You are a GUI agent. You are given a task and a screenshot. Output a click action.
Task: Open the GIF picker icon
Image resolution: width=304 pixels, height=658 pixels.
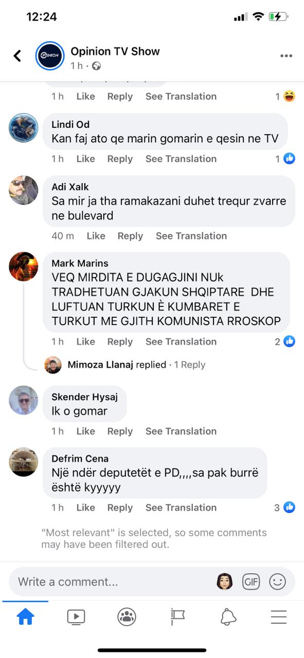pyautogui.click(x=251, y=581)
